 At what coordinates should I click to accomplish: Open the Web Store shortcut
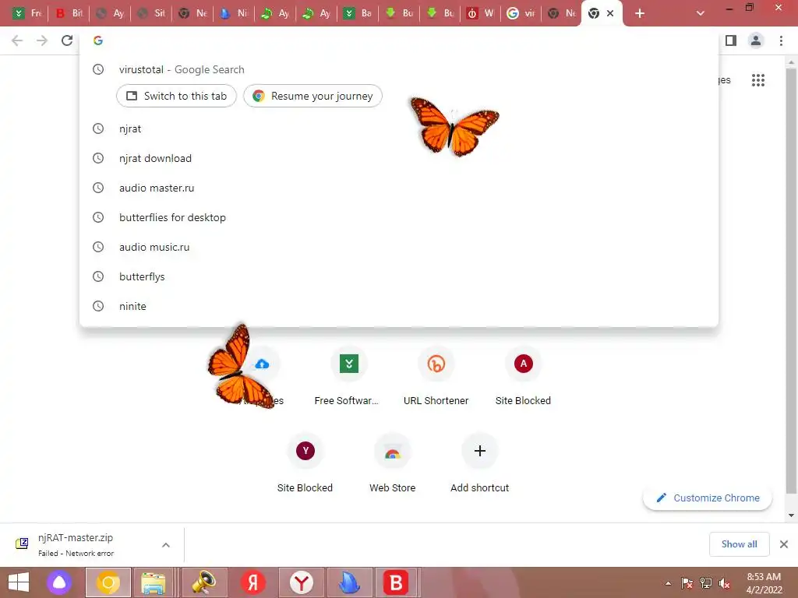coord(393,463)
